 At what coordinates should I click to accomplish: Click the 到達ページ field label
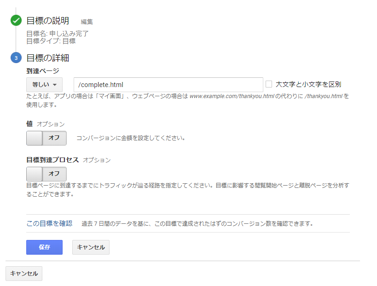(x=42, y=71)
